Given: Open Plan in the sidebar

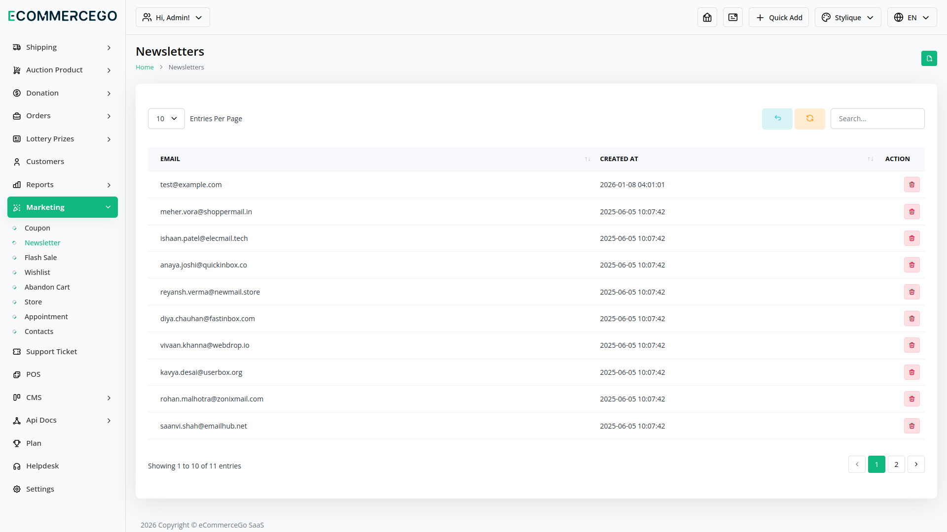Looking at the screenshot, I should tap(63, 443).
